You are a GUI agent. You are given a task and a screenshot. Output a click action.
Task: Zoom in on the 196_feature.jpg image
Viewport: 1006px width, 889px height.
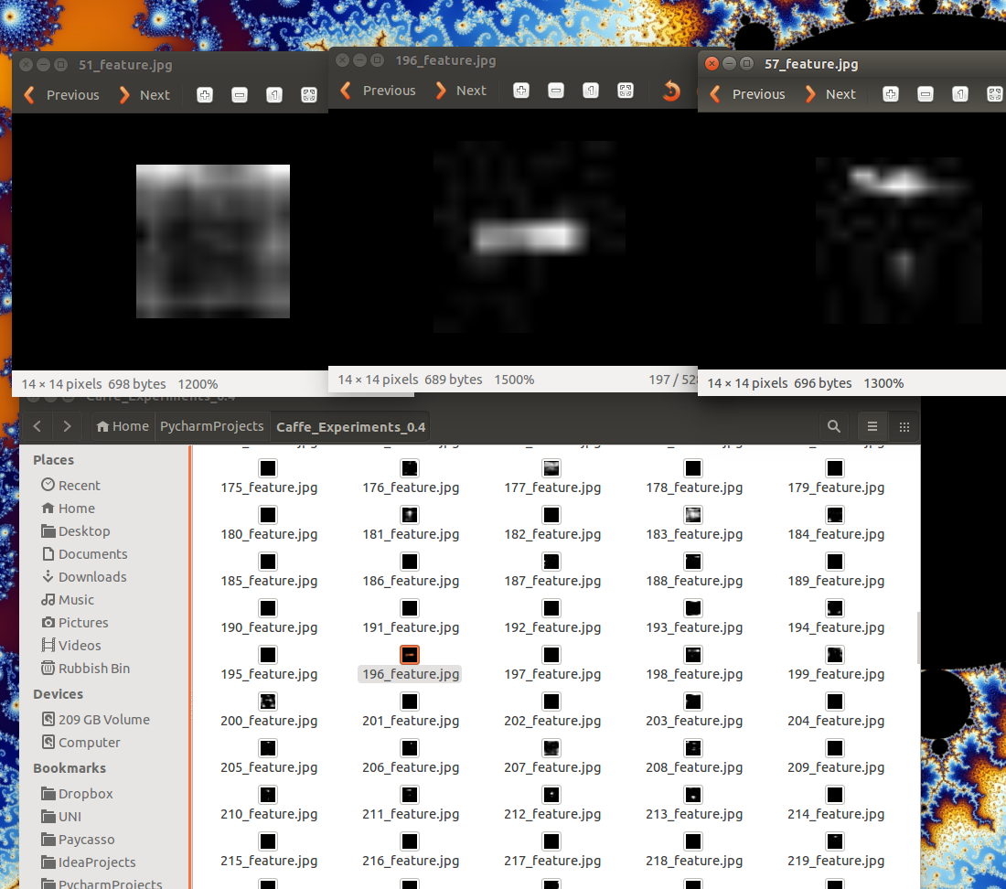[x=521, y=91]
